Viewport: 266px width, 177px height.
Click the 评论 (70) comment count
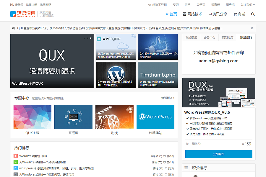click(x=157, y=162)
